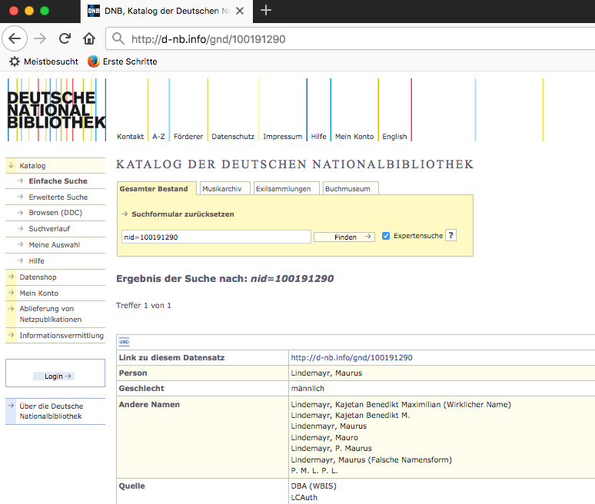The width and height of the screenshot is (595, 504).
Task: Click the magnifier icon in the address bar
Action: coord(118,38)
